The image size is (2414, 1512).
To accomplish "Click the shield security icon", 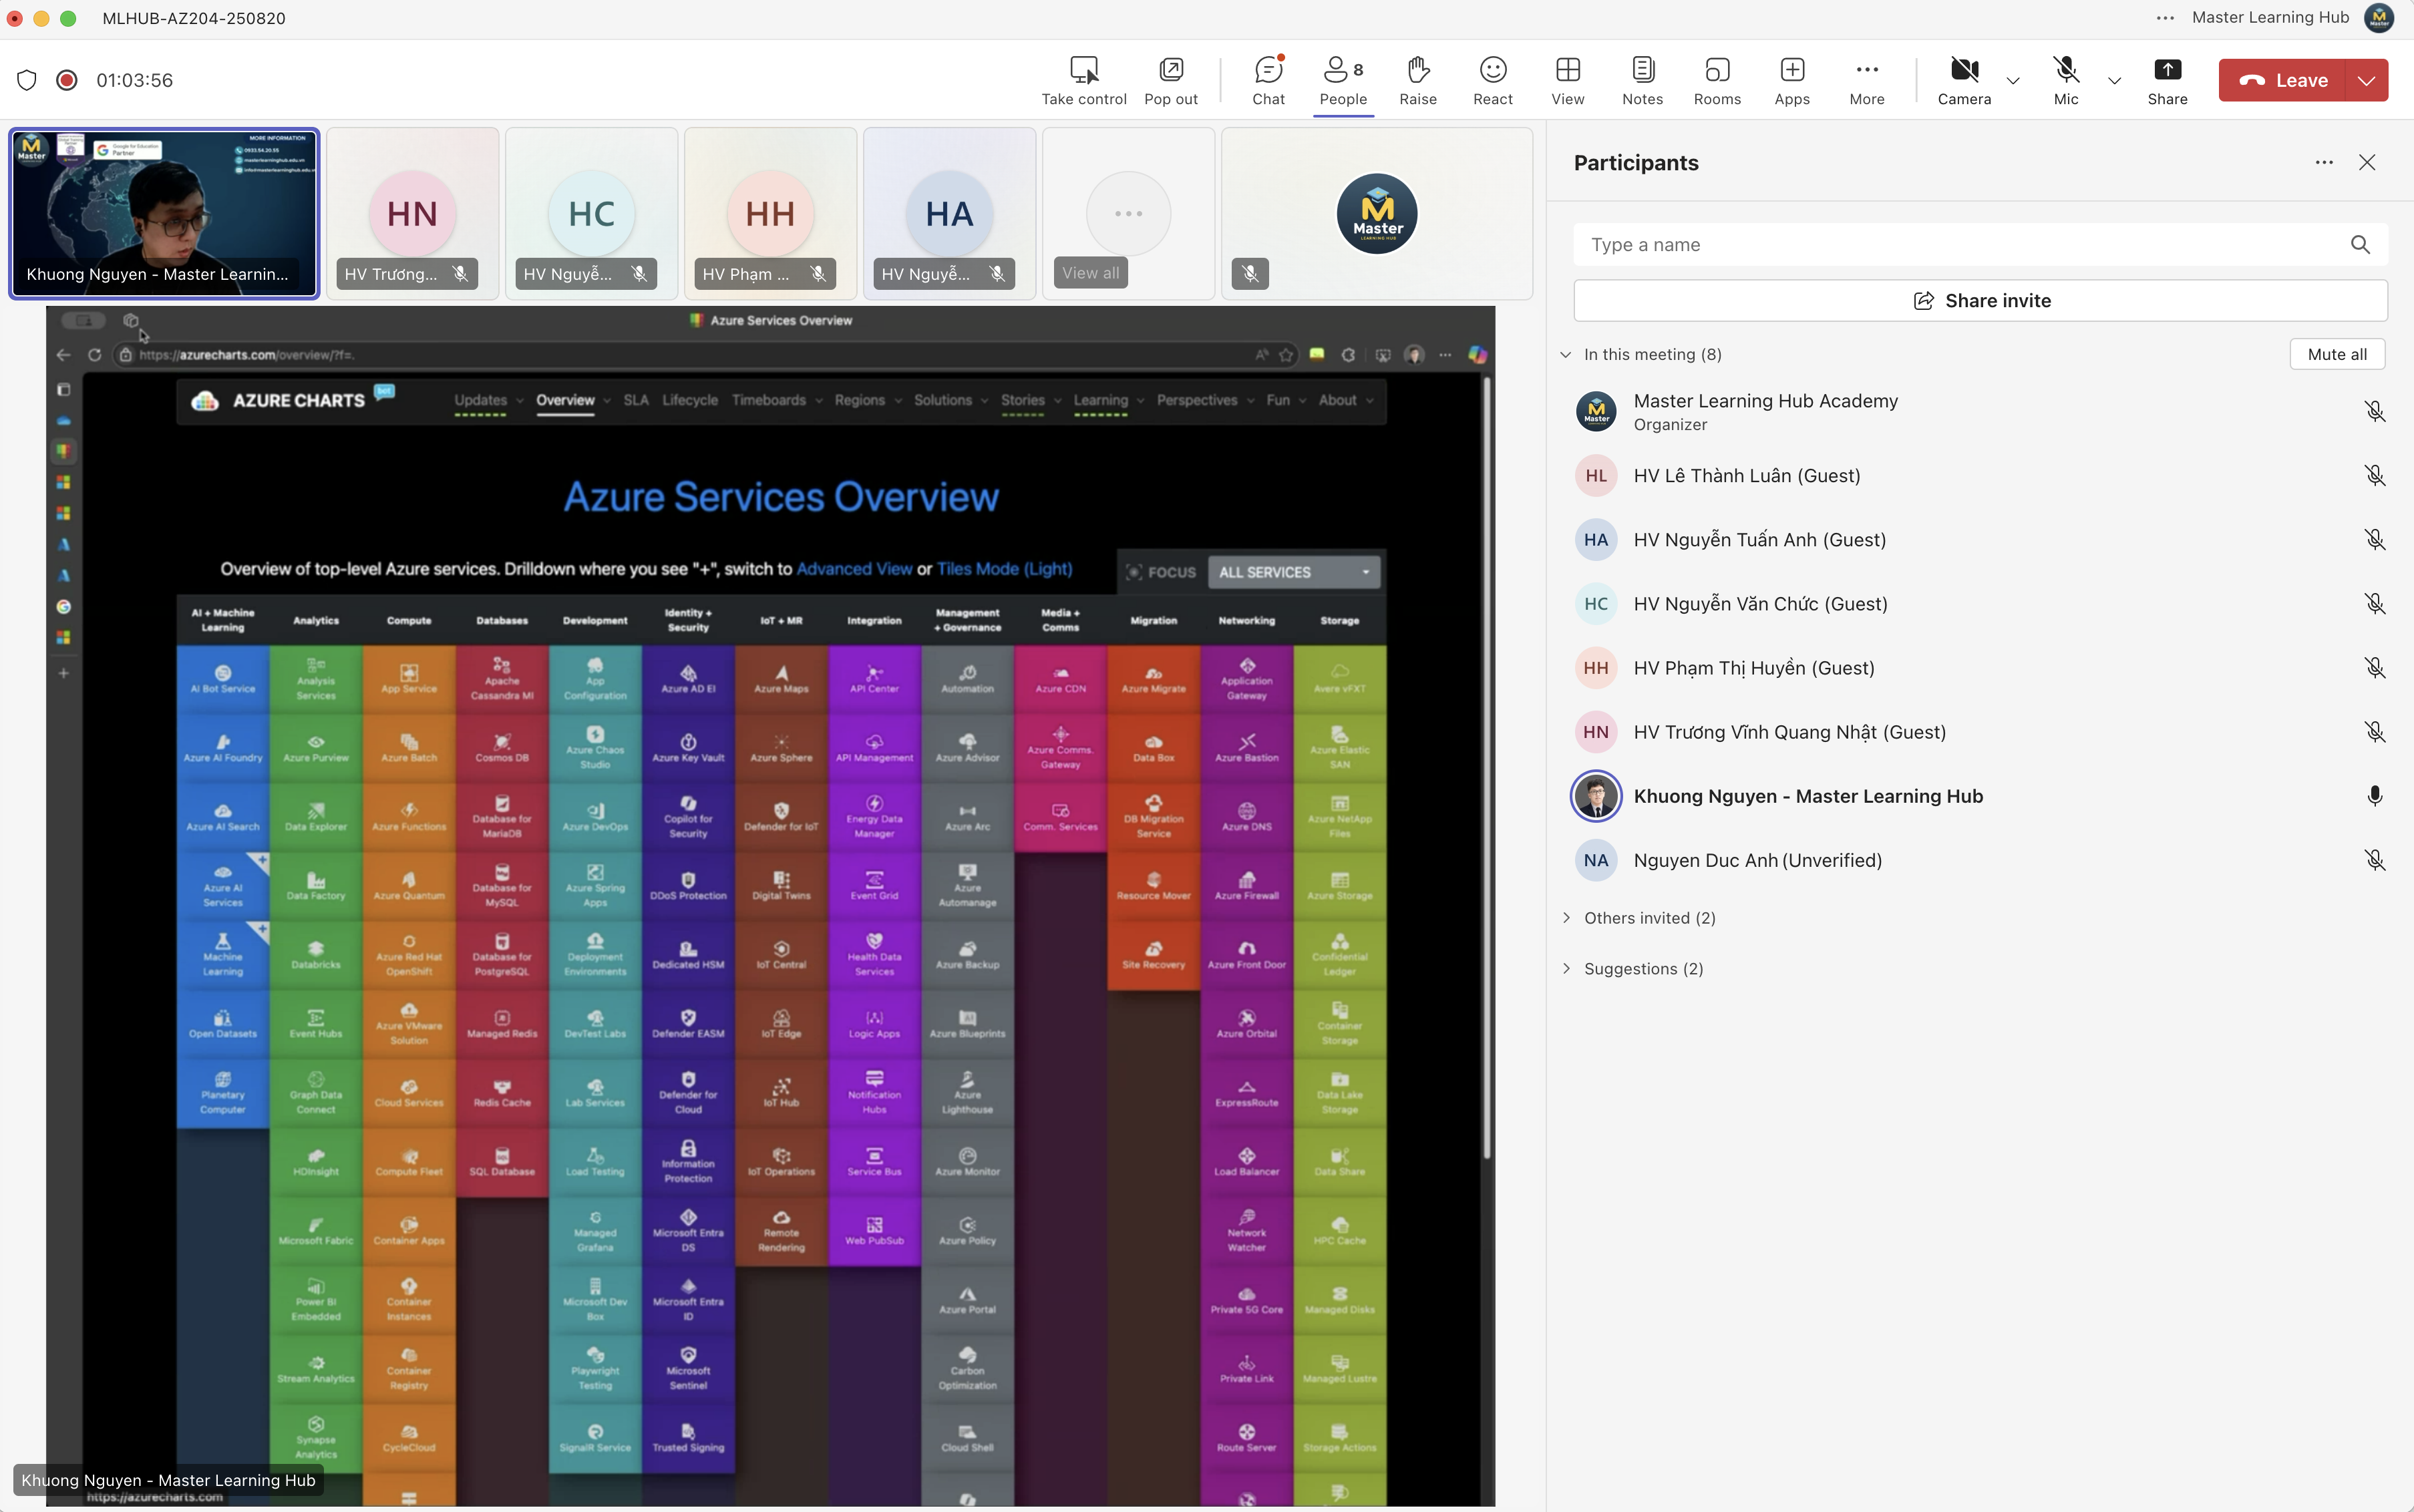I will 27,80.
